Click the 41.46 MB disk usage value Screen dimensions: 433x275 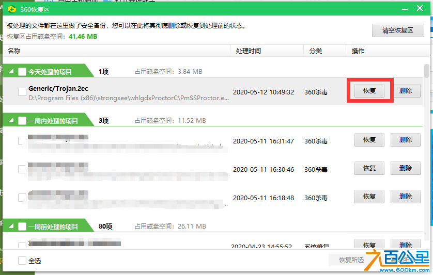point(83,37)
